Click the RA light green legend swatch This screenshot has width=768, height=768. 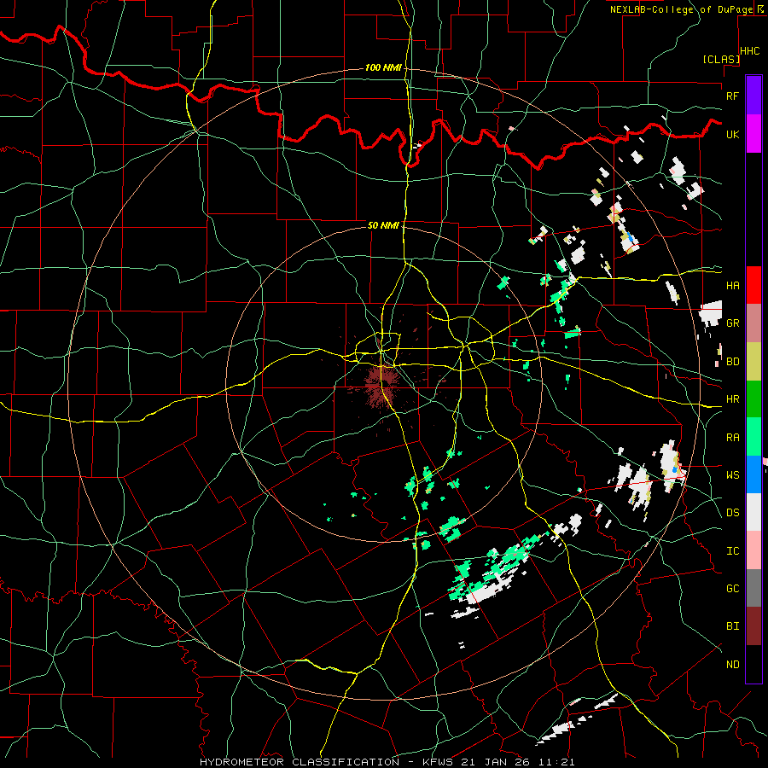click(753, 437)
